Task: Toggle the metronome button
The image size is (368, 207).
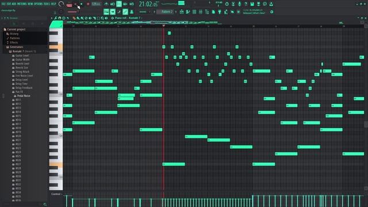Action: (x=106, y=4)
